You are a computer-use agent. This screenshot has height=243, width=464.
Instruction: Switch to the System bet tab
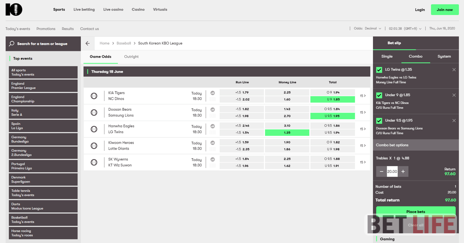click(444, 57)
